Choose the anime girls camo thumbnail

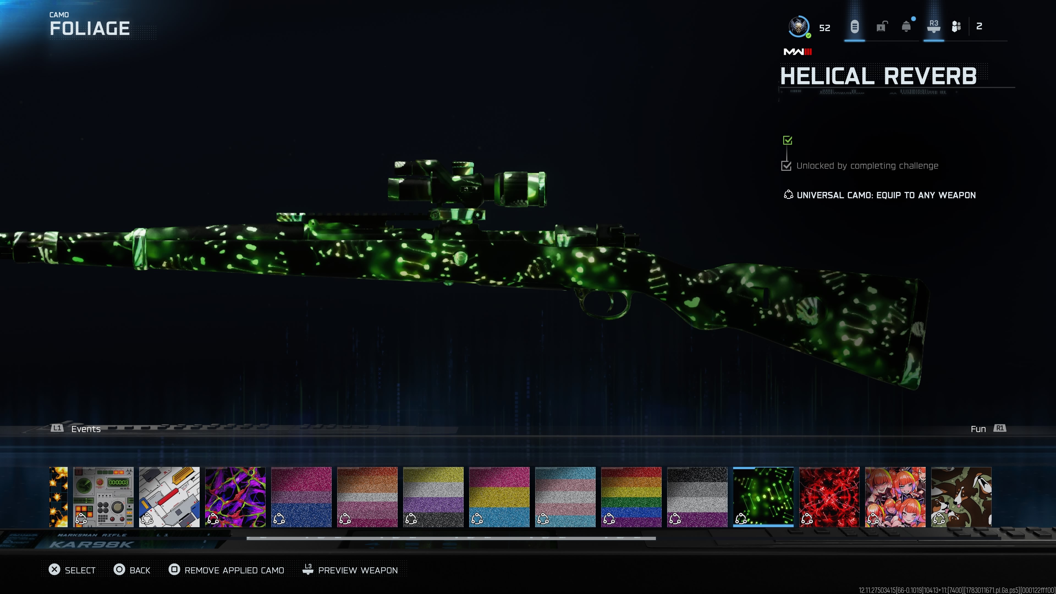pyautogui.click(x=895, y=497)
